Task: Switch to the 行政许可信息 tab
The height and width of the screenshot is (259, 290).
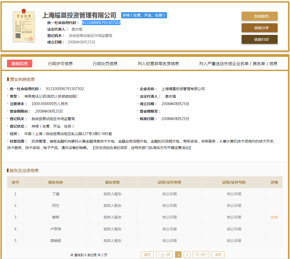Action: pos(60,64)
